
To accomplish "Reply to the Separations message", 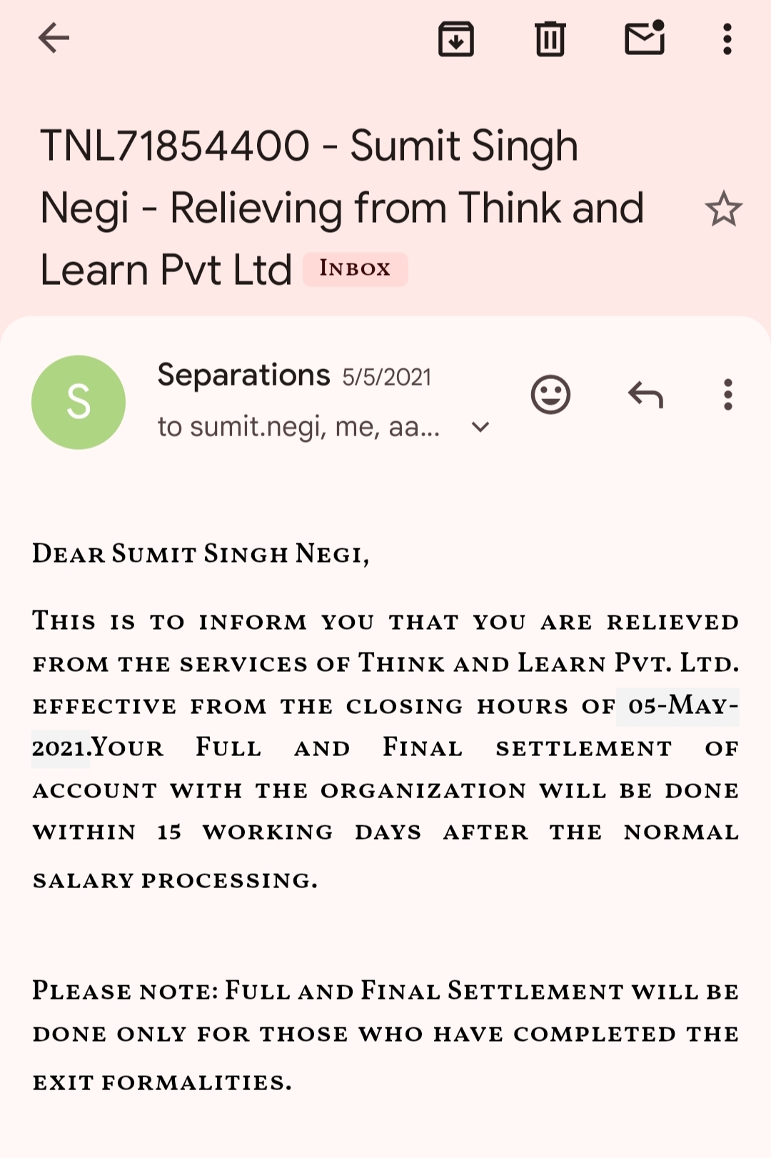I will pos(645,394).
